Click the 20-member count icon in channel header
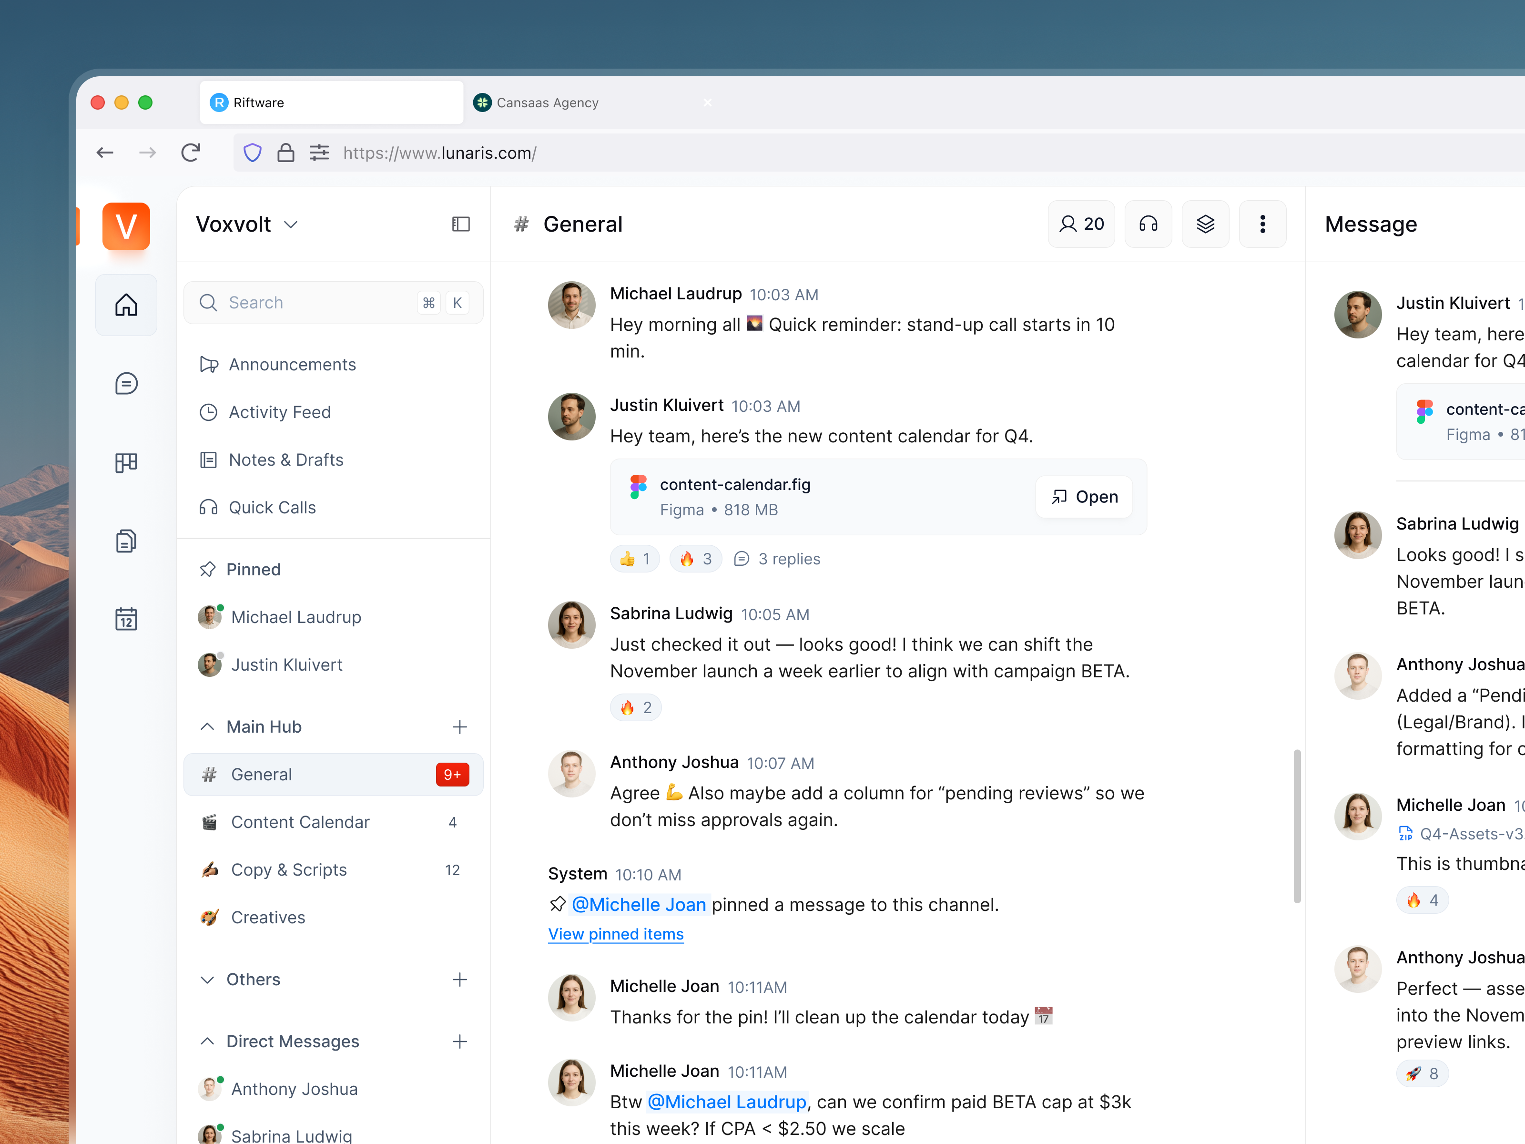Screen dimensions: 1525x1144 (1081, 224)
